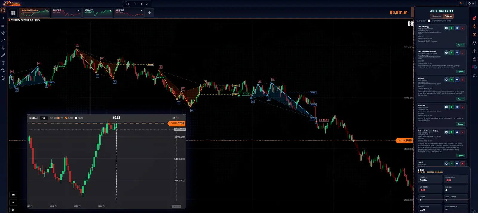This screenshot has width=478, height=213.
Task: Close the AUD/CAD chart tab
Action: [x=142, y=10]
